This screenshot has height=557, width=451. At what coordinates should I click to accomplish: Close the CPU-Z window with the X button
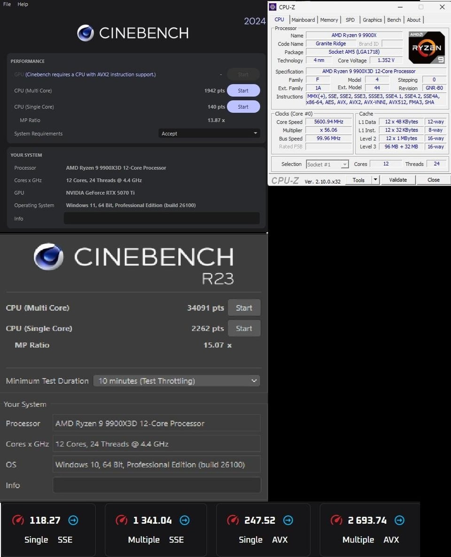pos(442,7)
